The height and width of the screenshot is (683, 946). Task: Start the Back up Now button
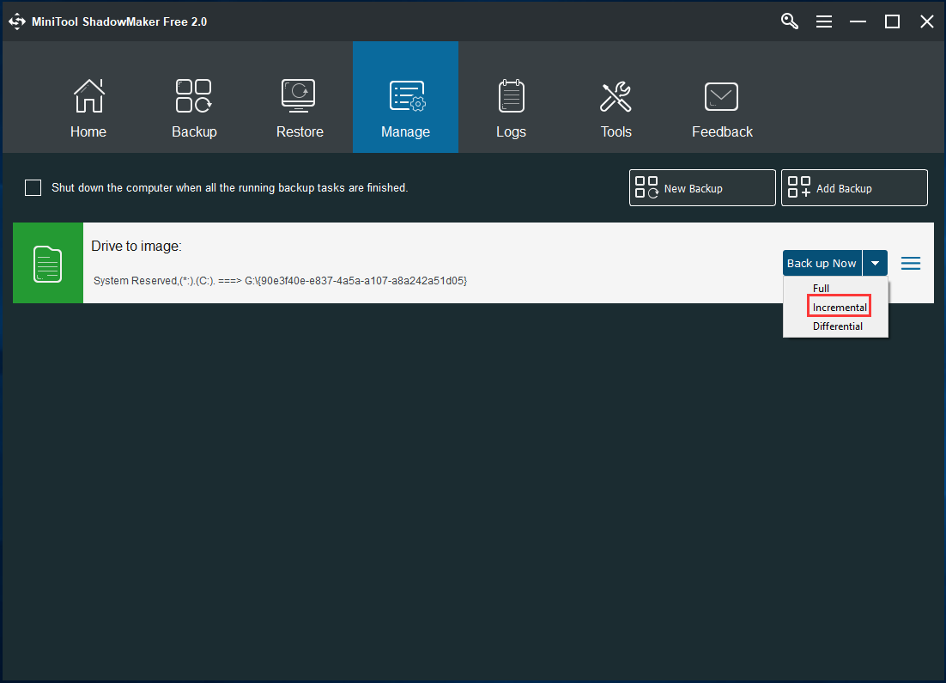tap(822, 263)
